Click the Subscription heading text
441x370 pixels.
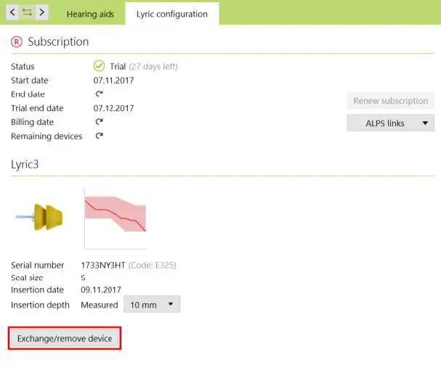[x=58, y=42]
